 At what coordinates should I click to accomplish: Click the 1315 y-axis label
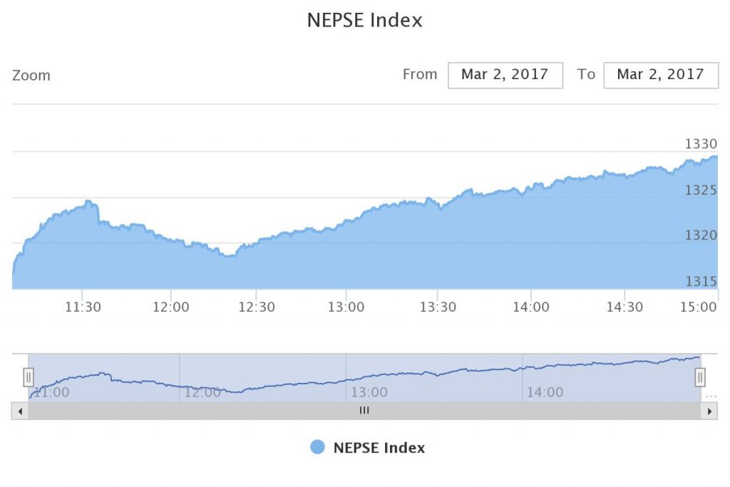pyautogui.click(x=701, y=281)
